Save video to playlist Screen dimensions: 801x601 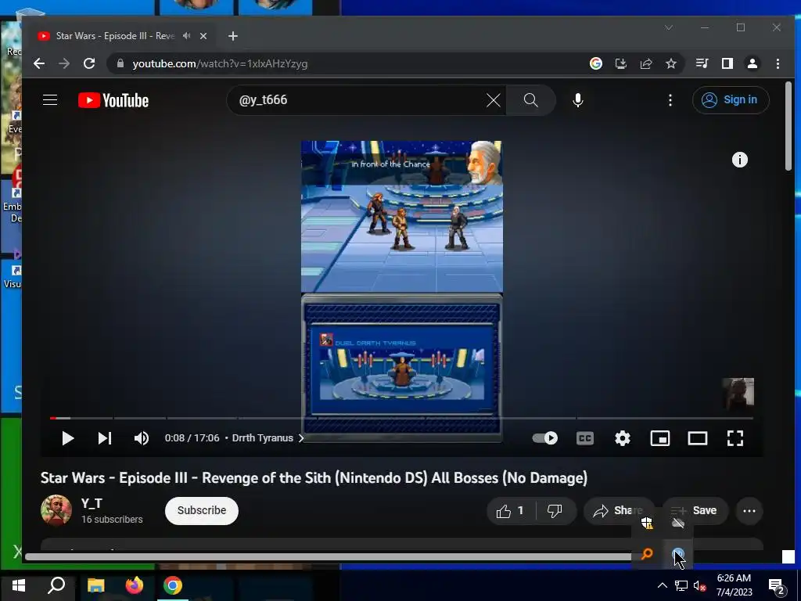[x=695, y=510]
